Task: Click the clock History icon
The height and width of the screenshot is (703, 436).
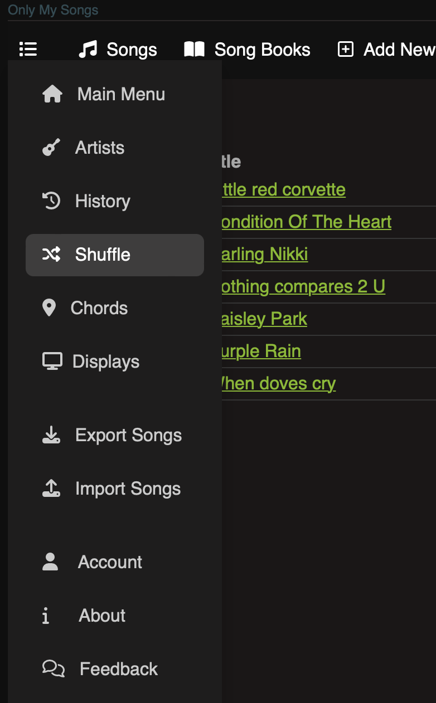Action: coord(51,201)
